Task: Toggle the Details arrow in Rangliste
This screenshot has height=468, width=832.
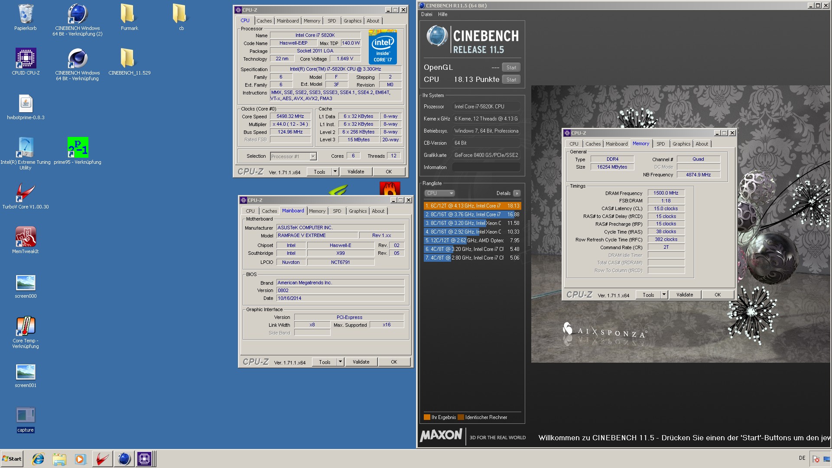Action: click(517, 193)
